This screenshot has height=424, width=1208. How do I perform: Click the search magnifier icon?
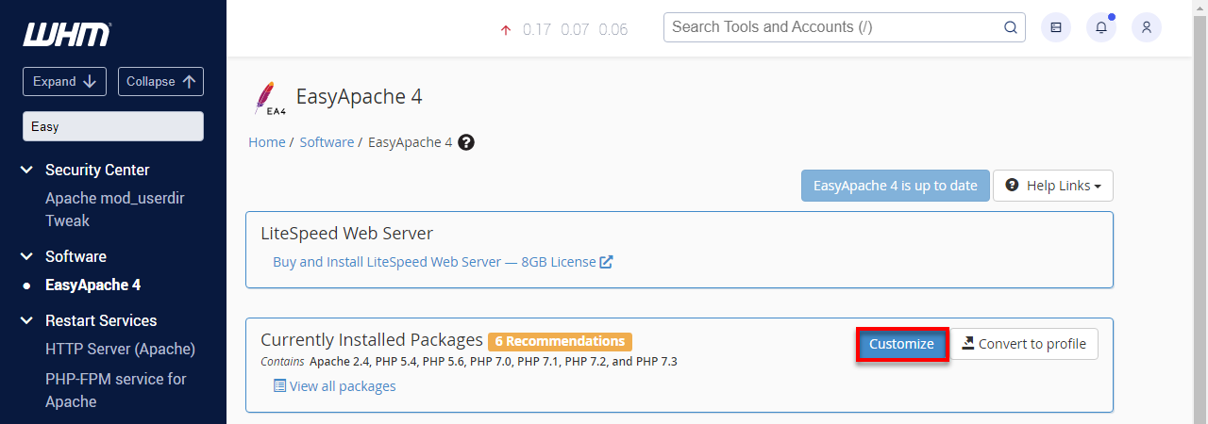tap(1010, 27)
